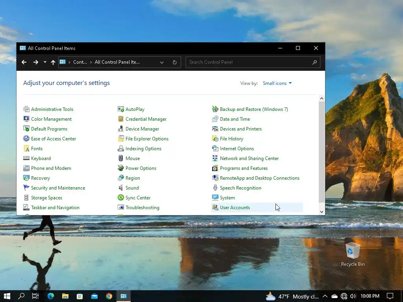This screenshot has width=403, height=302.
Task: Click the Date and Time icon
Action: click(215, 119)
